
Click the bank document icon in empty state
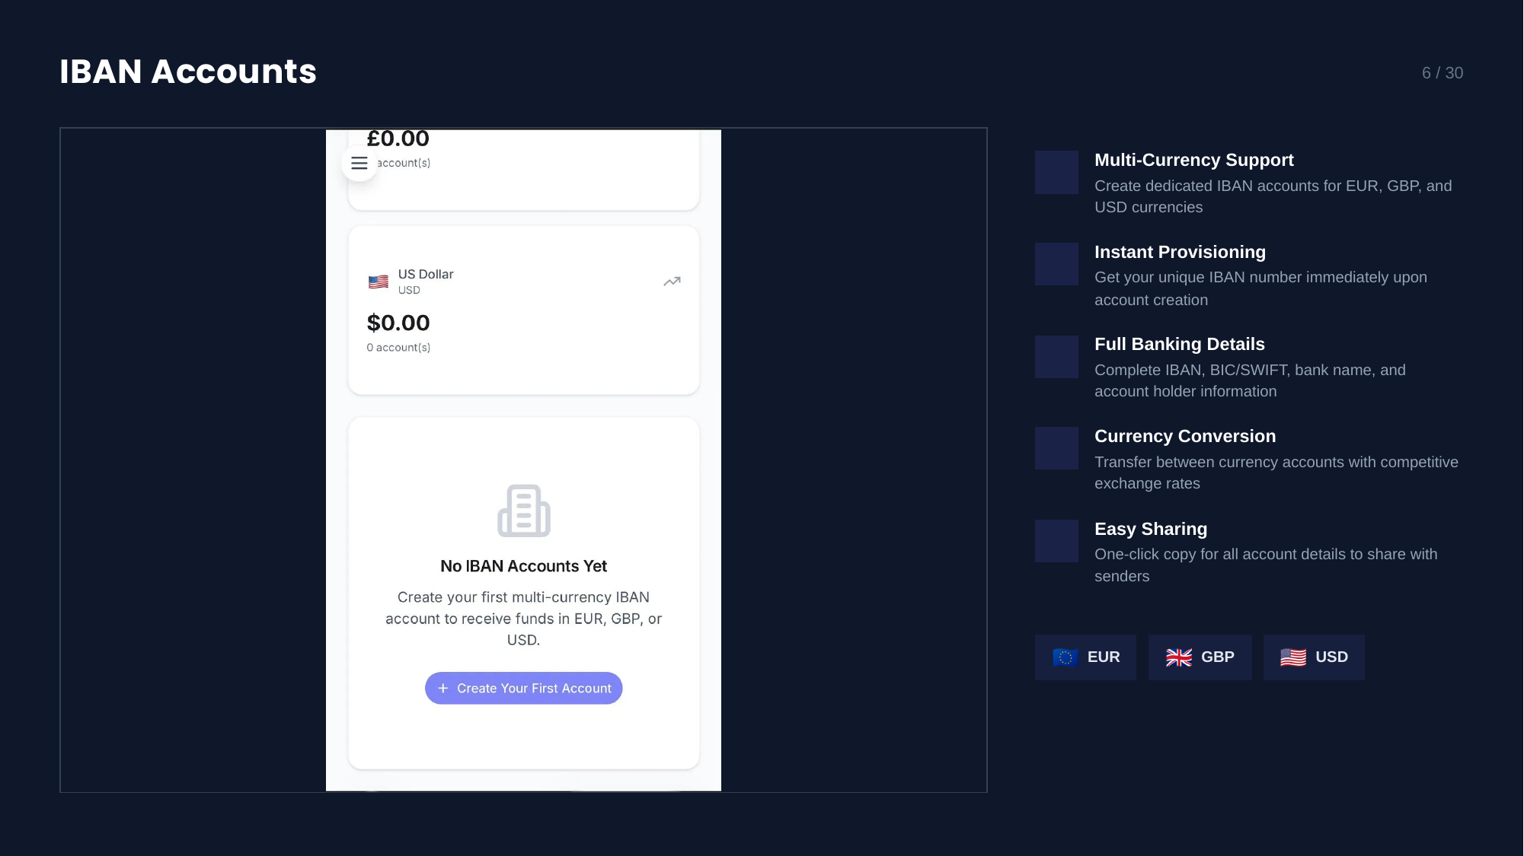pos(523,511)
